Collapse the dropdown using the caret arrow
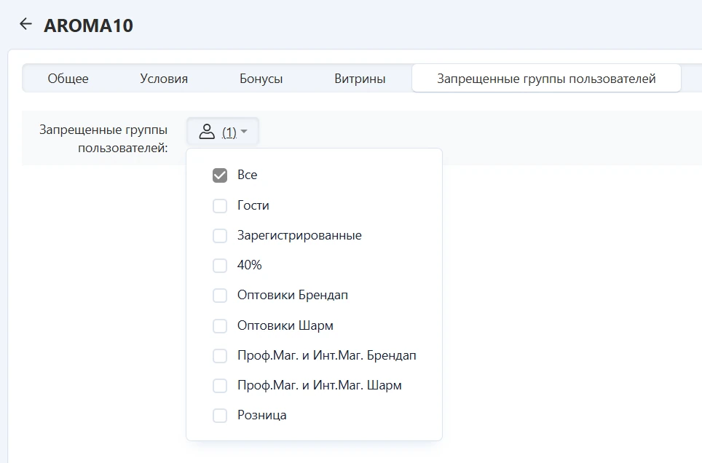The width and height of the screenshot is (702, 463). click(x=244, y=132)
